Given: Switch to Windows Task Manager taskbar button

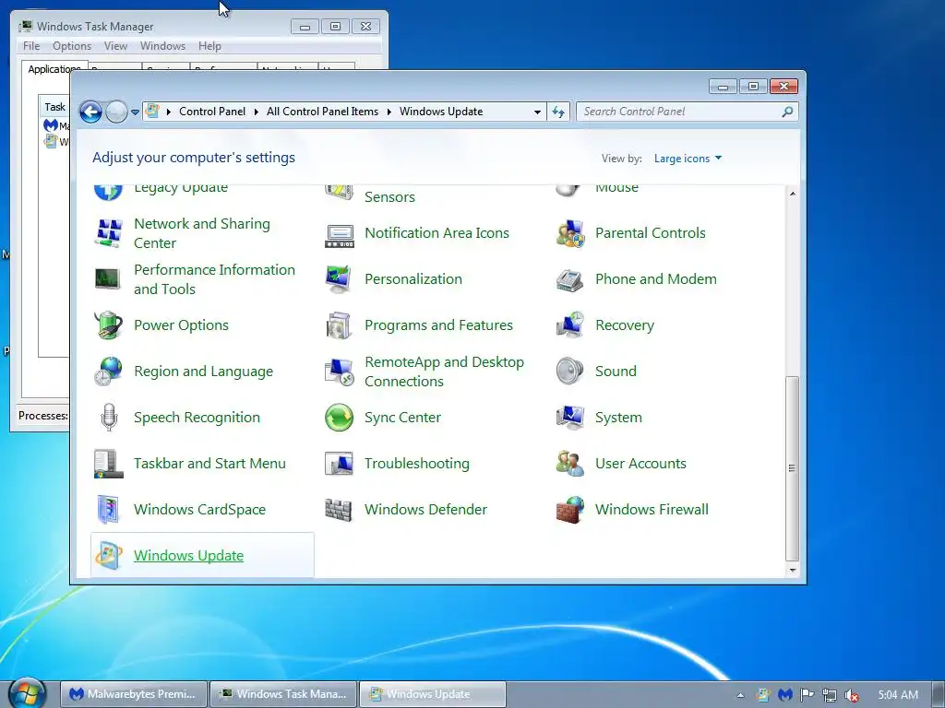Looking at the screenshot, I should [283, 694].
